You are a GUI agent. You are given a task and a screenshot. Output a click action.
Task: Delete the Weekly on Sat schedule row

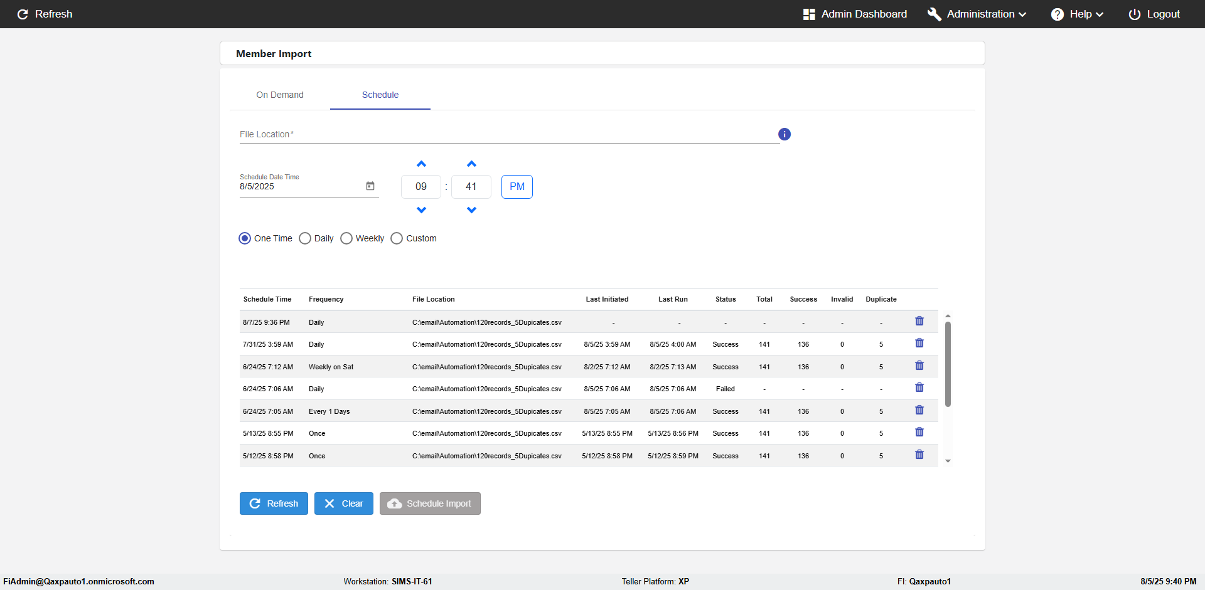[919, 366]
